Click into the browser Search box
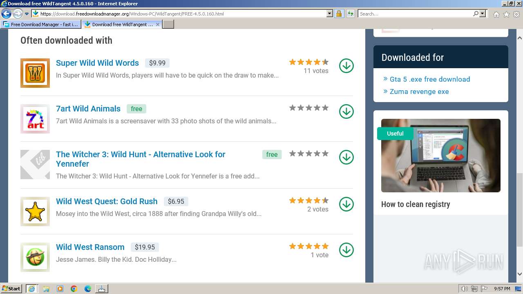 pyautogui.click(x=415, y=13)
